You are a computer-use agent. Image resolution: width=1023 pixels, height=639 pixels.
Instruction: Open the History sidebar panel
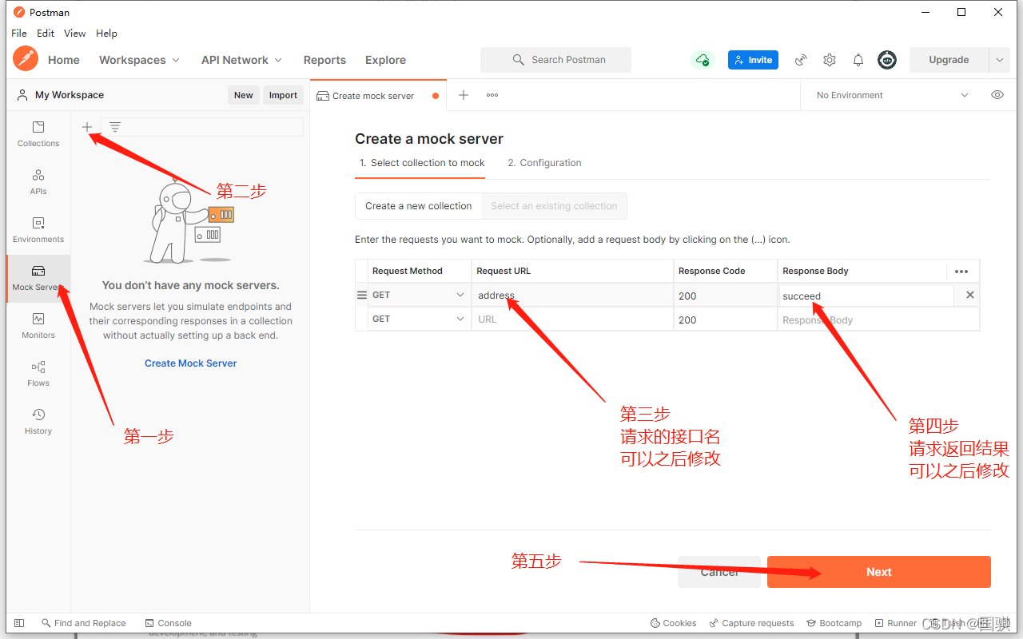tap(38, 422)
